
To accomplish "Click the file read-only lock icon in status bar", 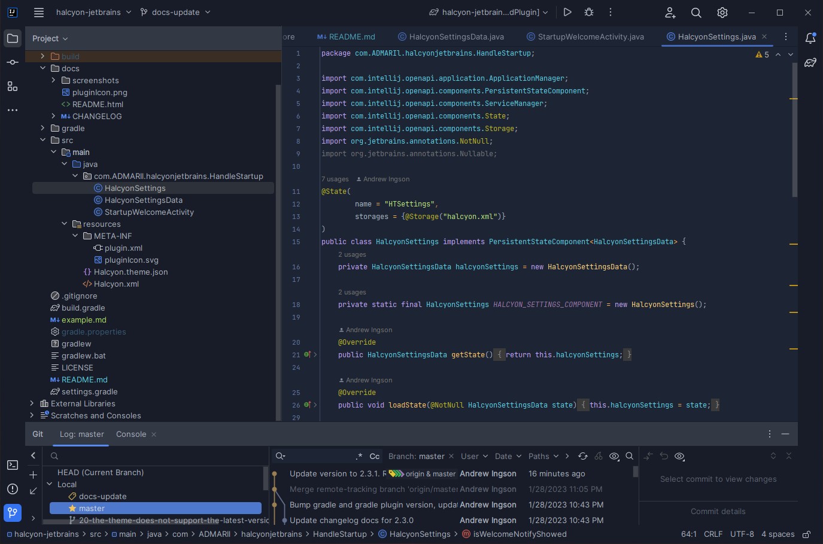I will tap(807, 534).
